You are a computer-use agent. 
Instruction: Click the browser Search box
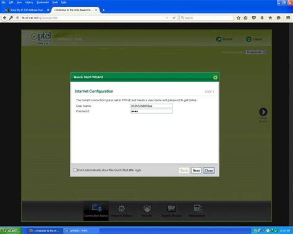coord(206,18)
